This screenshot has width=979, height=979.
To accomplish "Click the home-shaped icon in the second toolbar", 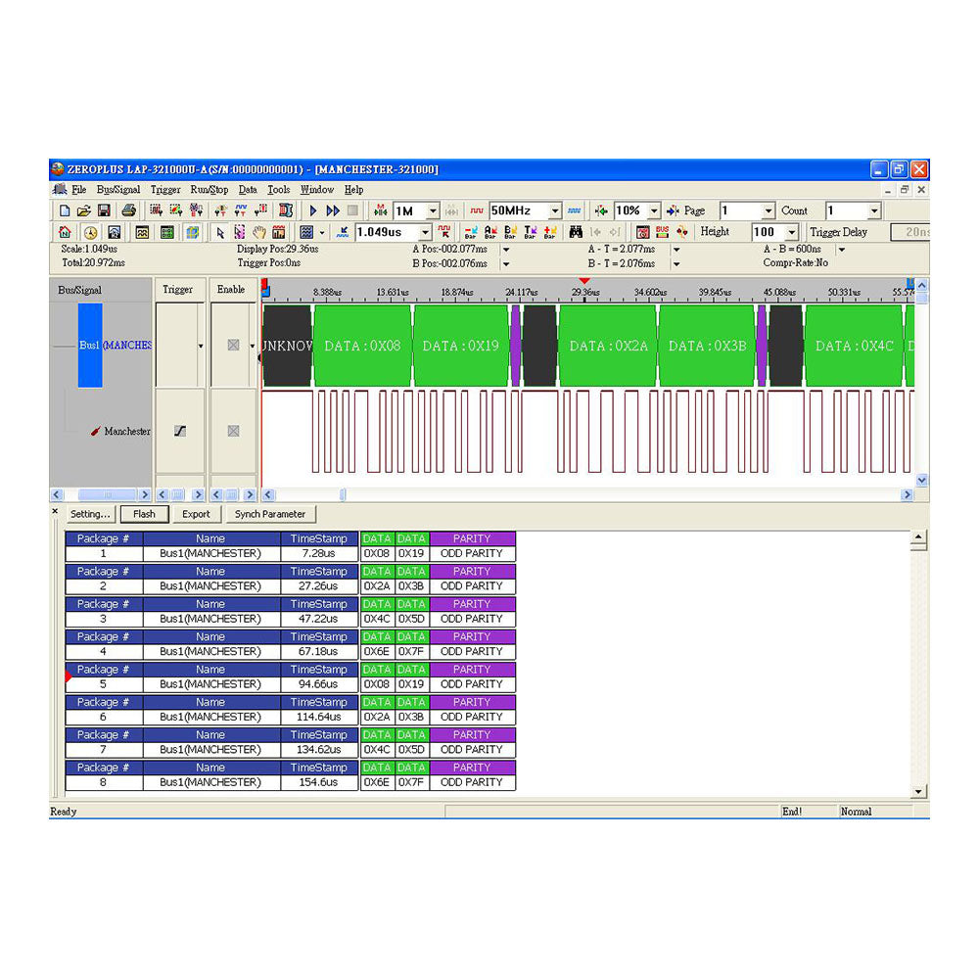I will tap(65, 232).
